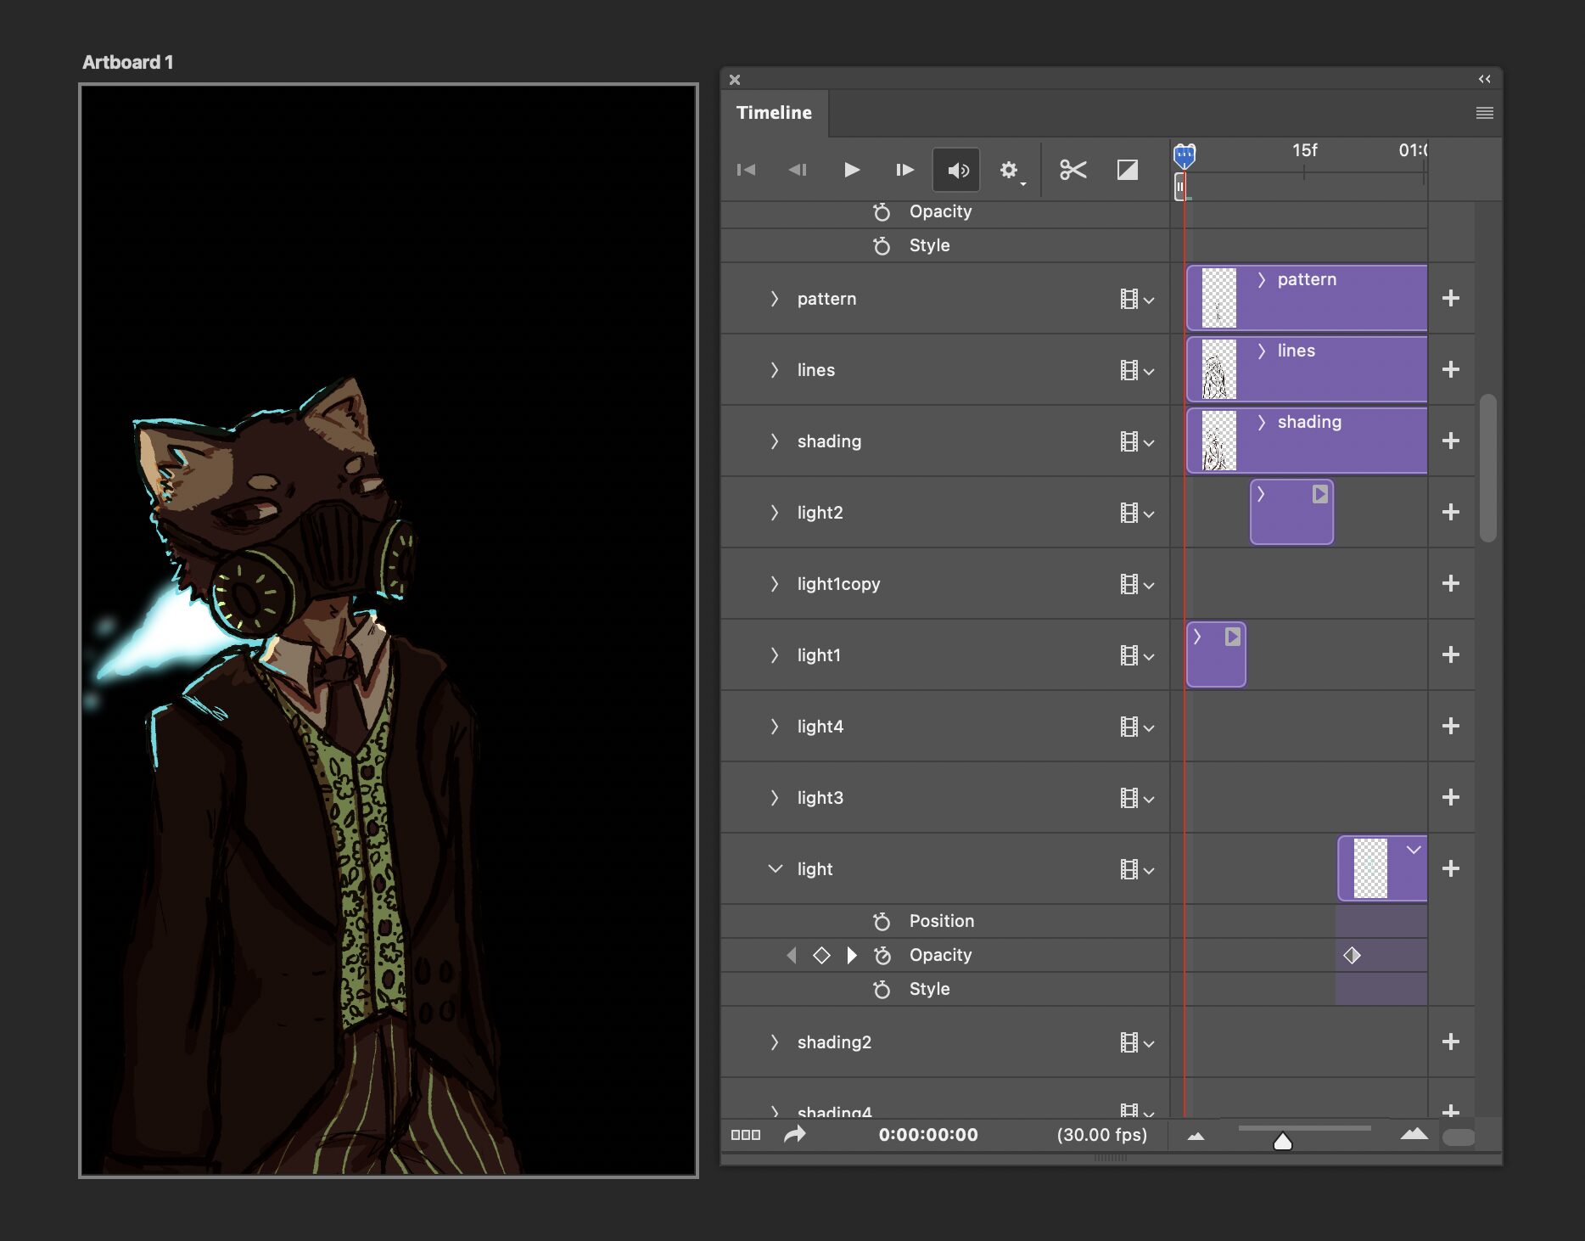1585x1241 pixels.
Task: Expand the shading track
Action: point(774,441)
